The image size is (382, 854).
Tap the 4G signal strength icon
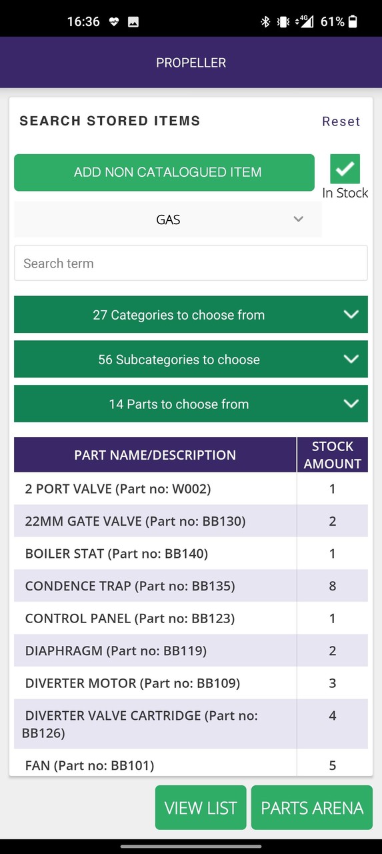point(305,21)
